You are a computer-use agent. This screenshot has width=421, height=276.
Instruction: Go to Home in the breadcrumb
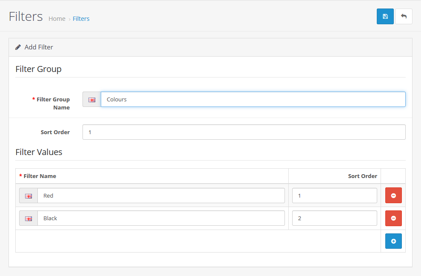(57, 19)
